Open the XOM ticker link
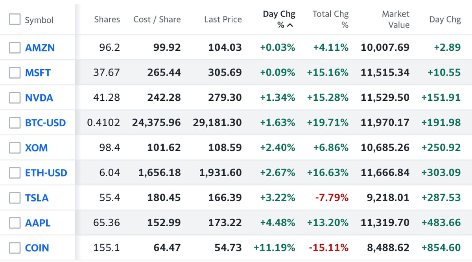 click(x=36, y=148)
